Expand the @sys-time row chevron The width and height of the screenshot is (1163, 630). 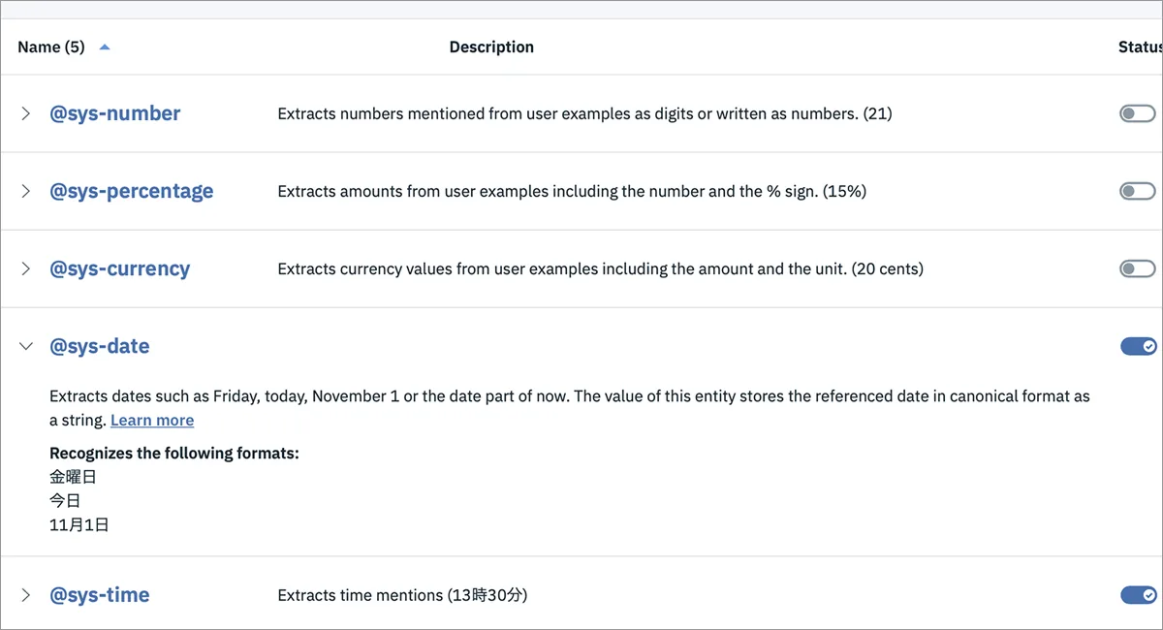(26, 594)
